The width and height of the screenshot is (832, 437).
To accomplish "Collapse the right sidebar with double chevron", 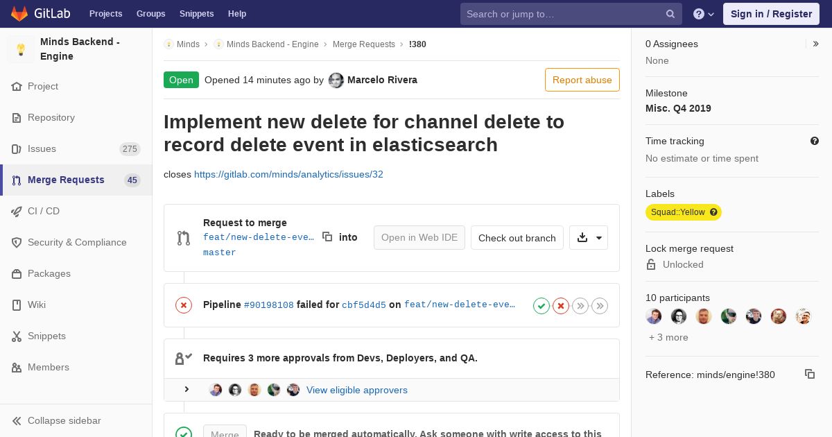I will tap(816, 44).
